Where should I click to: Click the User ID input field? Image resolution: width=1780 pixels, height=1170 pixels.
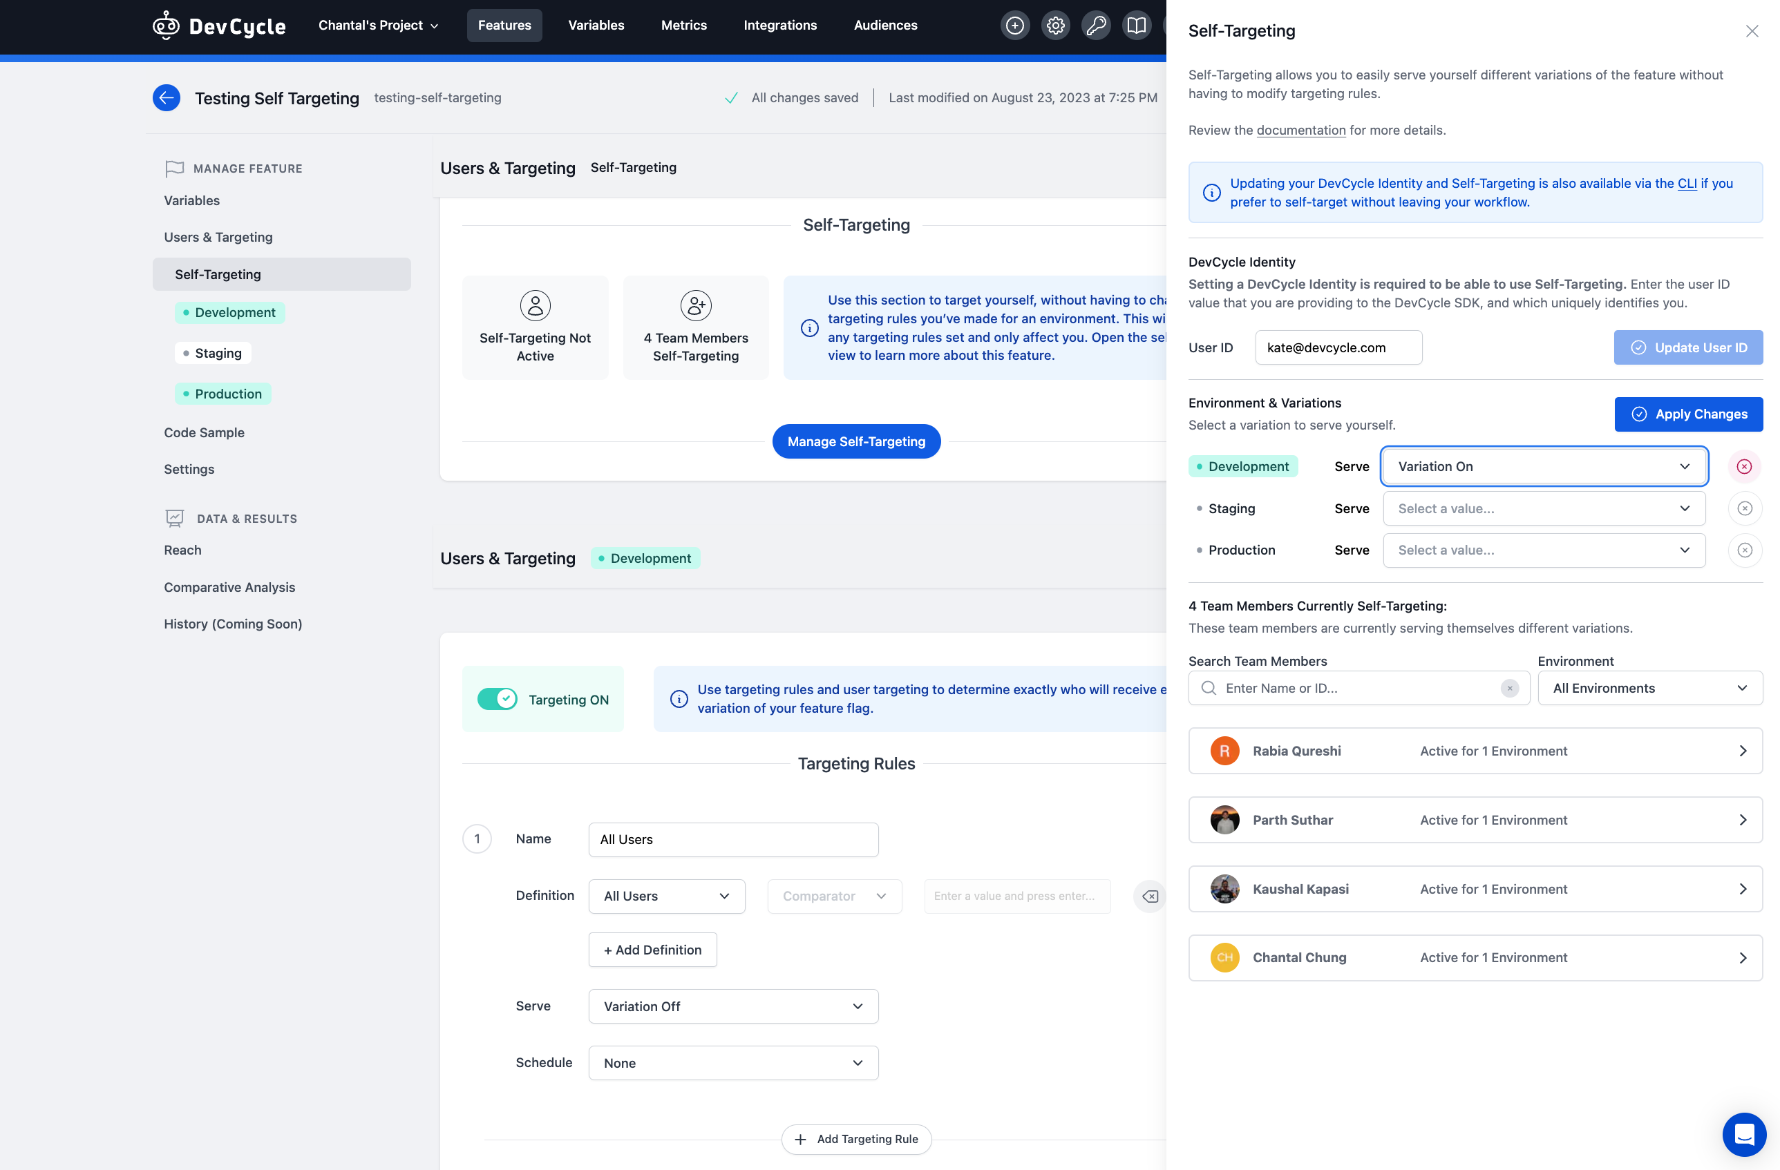1338,347
